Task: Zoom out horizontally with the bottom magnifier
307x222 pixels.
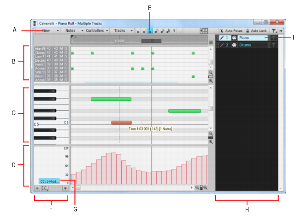Action: [x=197, y=188]
